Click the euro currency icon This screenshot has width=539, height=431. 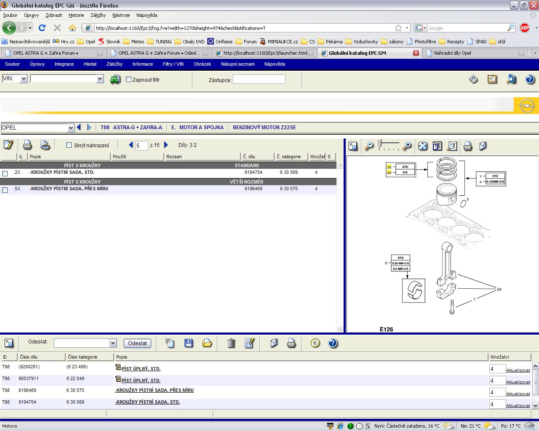tap(315, 343)
